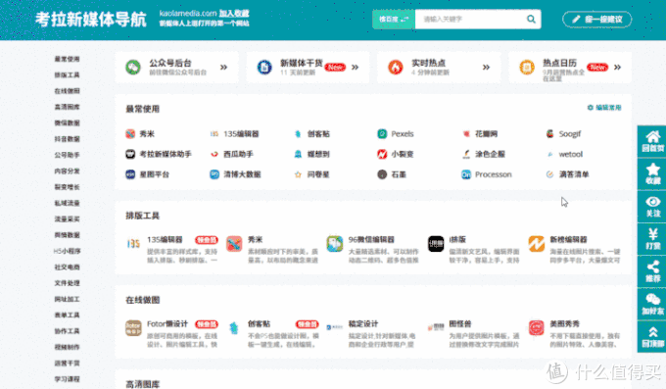Open 秀米 card in 排版工具 section
Screen dimensions: 666x389
[272, 250]
